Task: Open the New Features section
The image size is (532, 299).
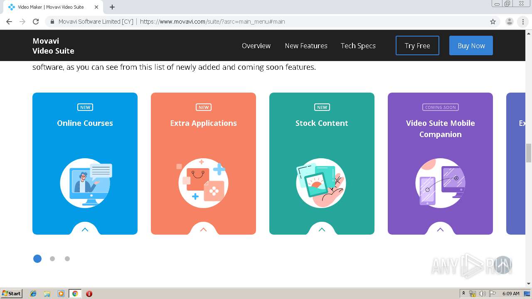Action: pos(306,46)
